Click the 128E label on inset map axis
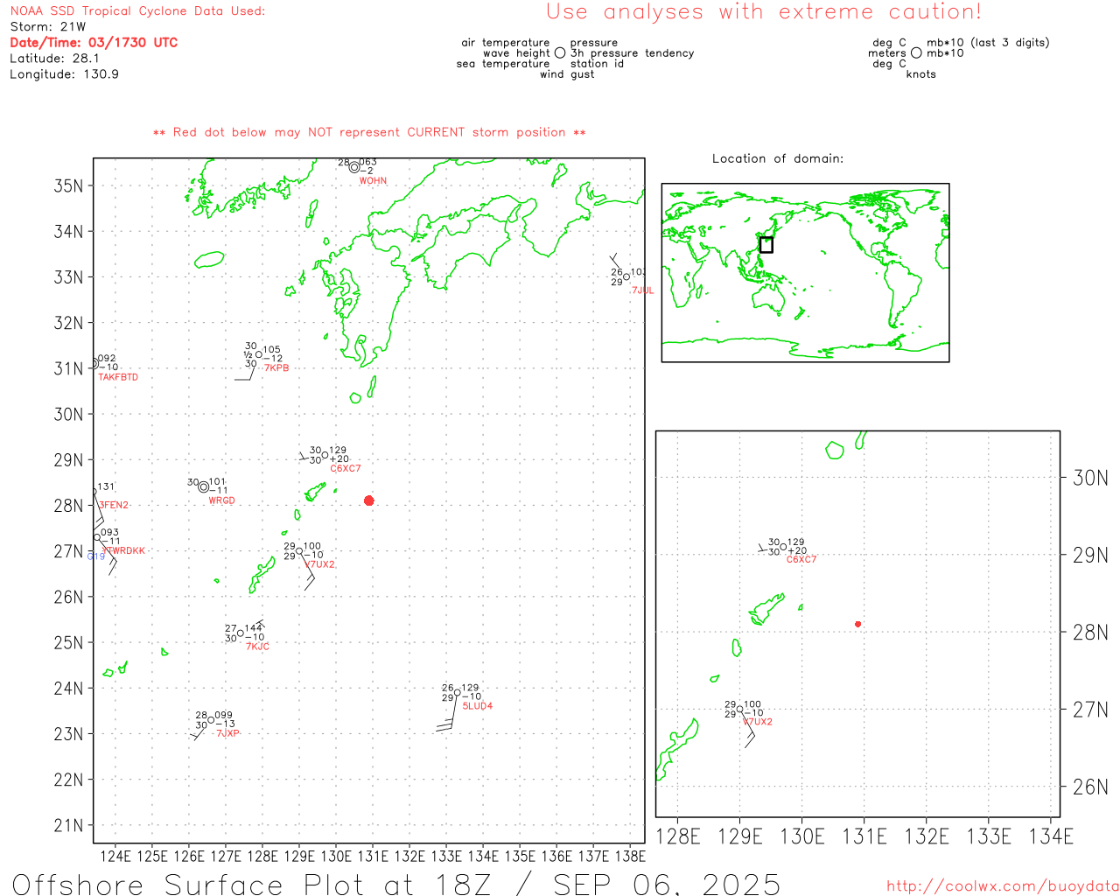 pyautogui.click(x=678, y=836)
